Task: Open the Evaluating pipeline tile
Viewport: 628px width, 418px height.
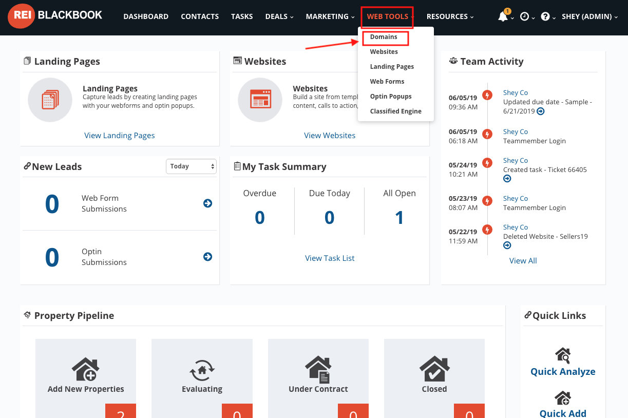Action: (202, 378)
